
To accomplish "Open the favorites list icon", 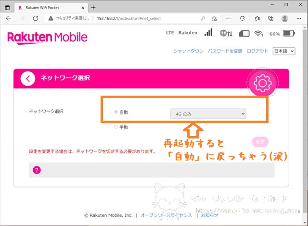I will 257,18.
